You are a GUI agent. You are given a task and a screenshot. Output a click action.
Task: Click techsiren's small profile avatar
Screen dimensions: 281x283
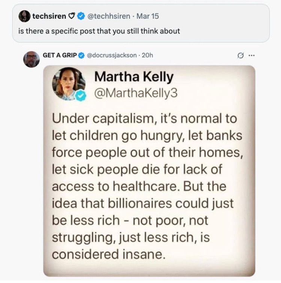tap(25, 16)
